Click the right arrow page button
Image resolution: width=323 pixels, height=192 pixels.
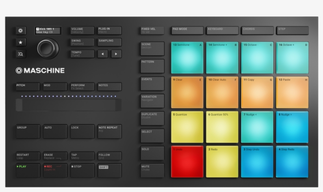(x=116, y=54)
